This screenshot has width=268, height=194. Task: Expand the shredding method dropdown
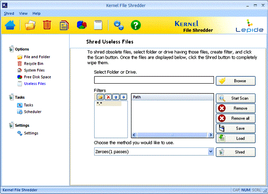click(x=211, y=152)
